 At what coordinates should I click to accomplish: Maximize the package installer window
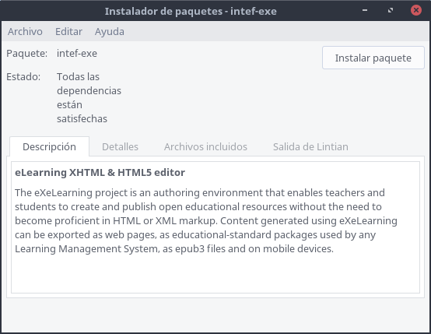coord(391,10)
